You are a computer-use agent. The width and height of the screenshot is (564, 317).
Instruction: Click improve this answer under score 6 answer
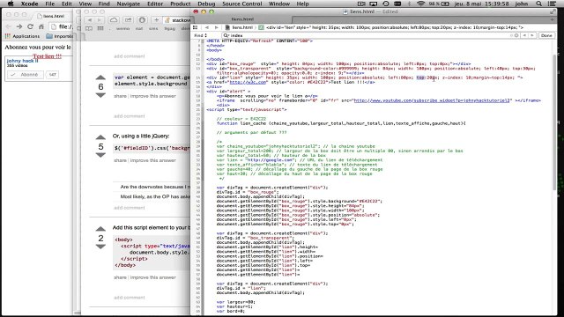tap(152, 96)
